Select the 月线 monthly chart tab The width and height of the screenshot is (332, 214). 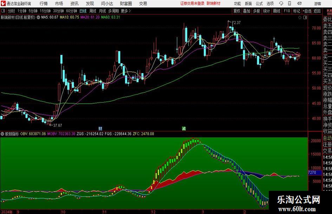(103, 11)
